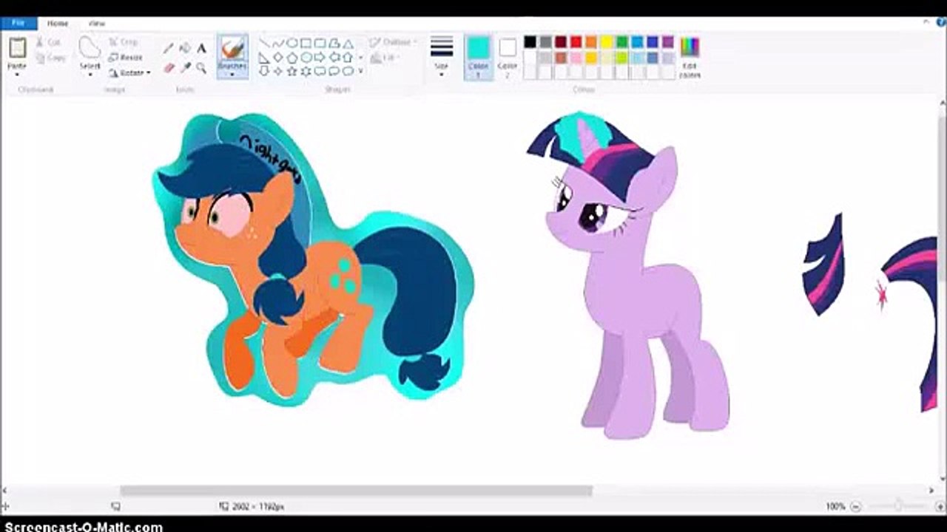The height and width of the screenshot is (532, 947).
Task: Choose the Up arrow shape
Action: pos(348,58)
